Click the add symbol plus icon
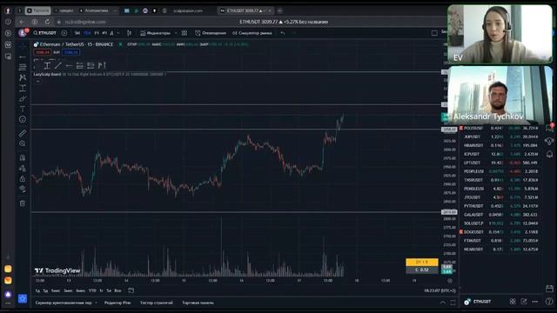Viewport: 557px width, 313px height. 64,33
